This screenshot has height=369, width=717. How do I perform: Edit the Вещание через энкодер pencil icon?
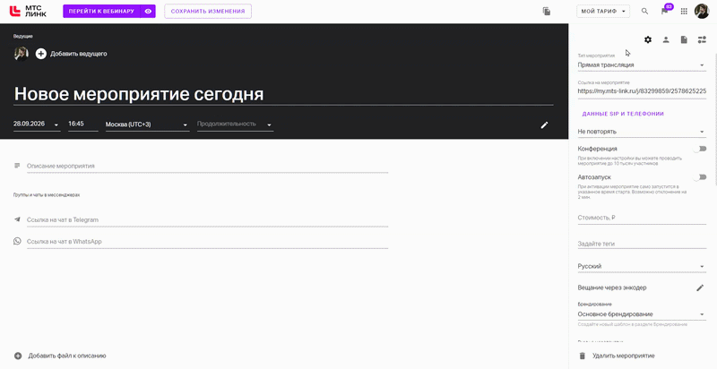point(700,287)
